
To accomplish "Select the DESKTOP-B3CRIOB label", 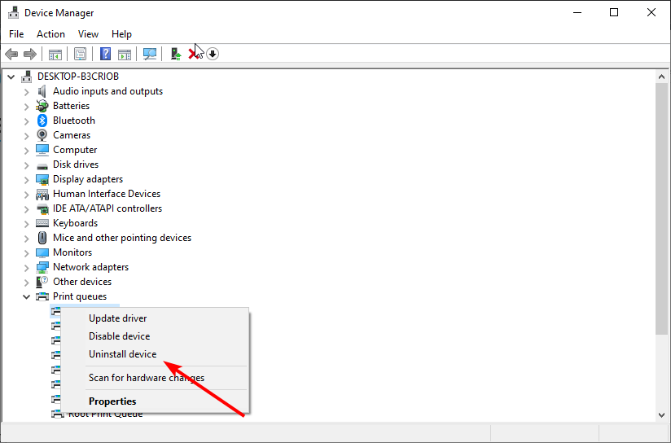I will [x=78, y=77].
